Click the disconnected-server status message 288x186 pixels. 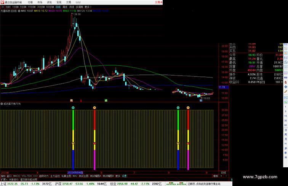(x=204, y=184)
